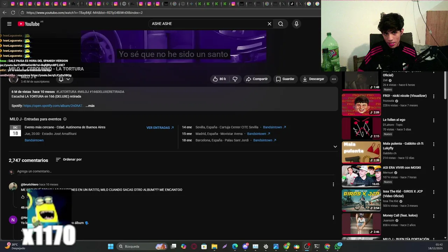Open the Spotify album link
448x252 pixels.
coord(53,106)
